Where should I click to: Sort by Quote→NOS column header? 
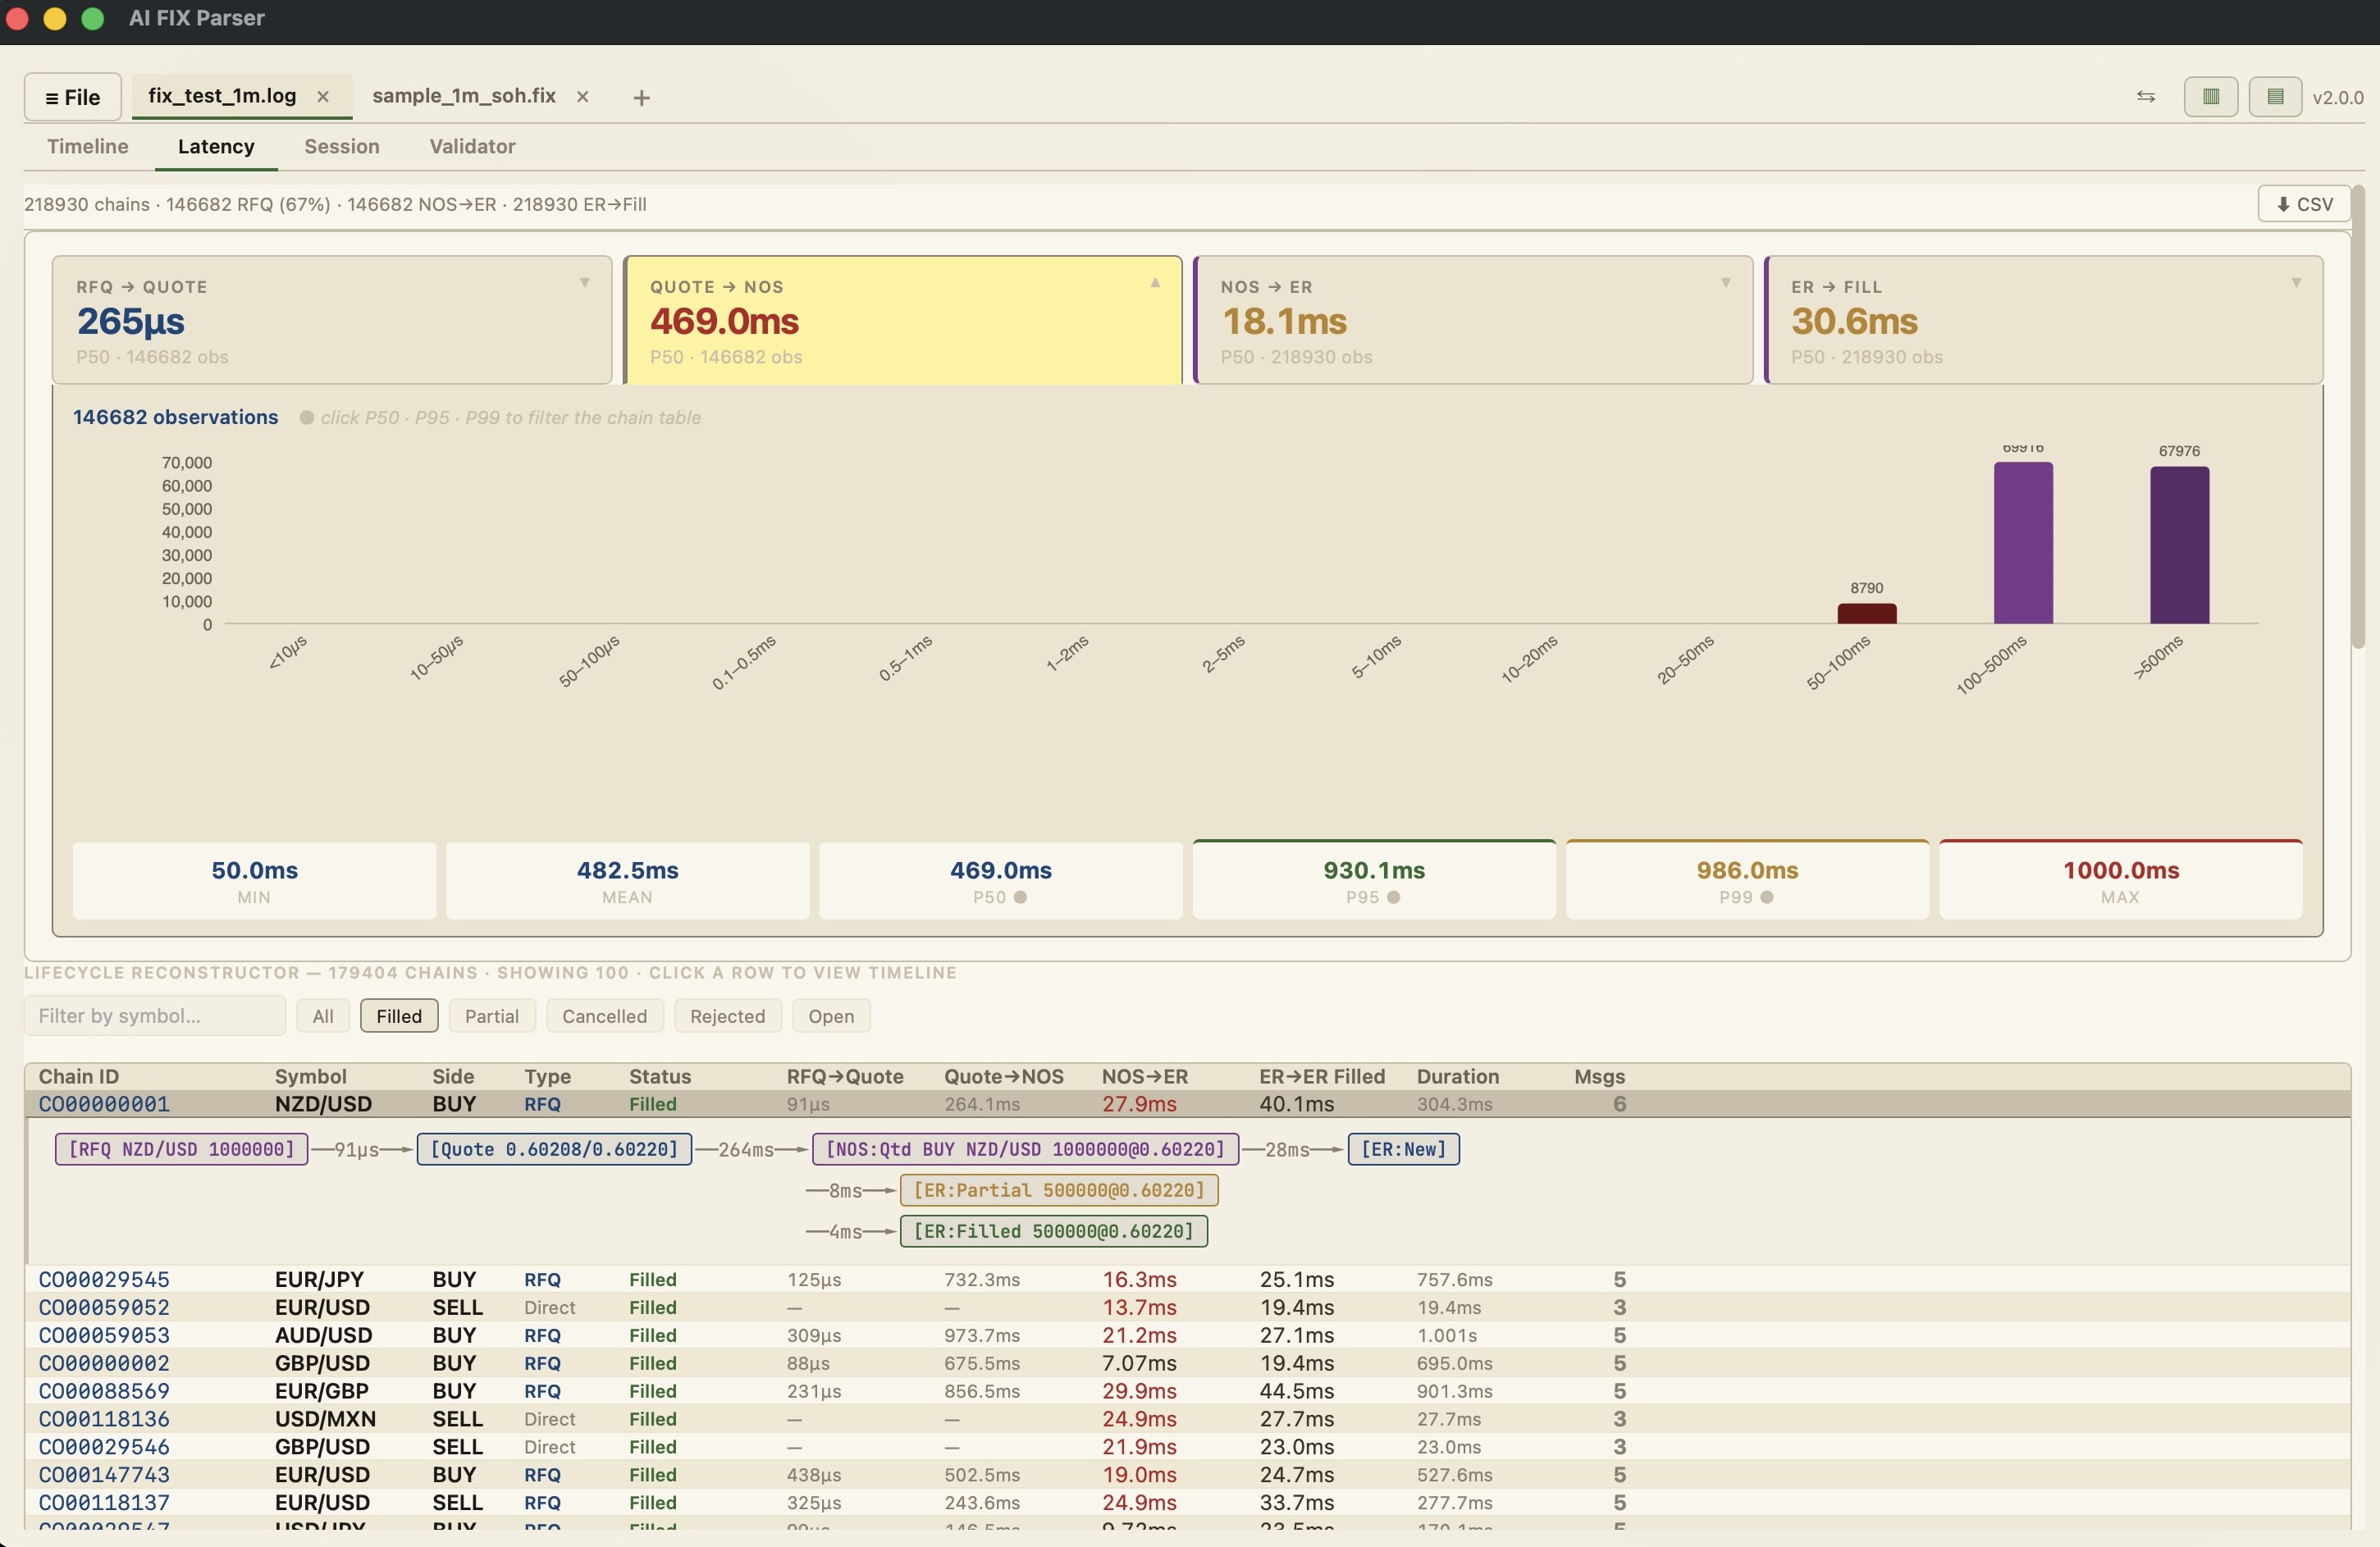click(1004, 1076)
